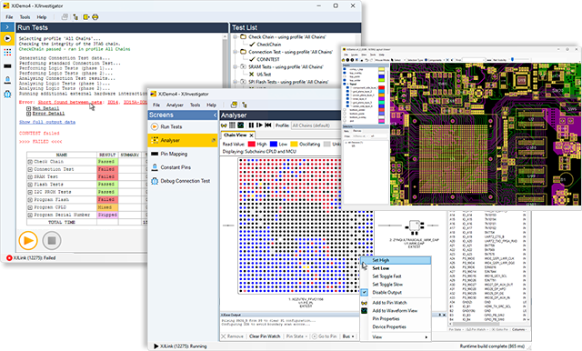
Task: Pop out the Analyser screen
Action: (214, 140)
